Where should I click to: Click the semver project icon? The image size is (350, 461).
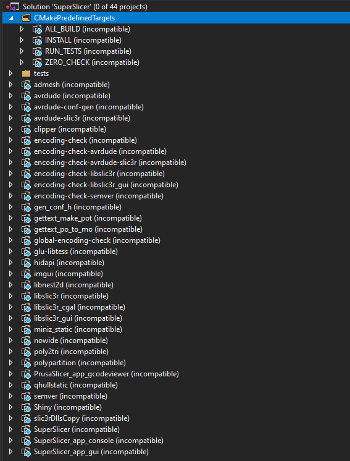click(x=26, y=396)
